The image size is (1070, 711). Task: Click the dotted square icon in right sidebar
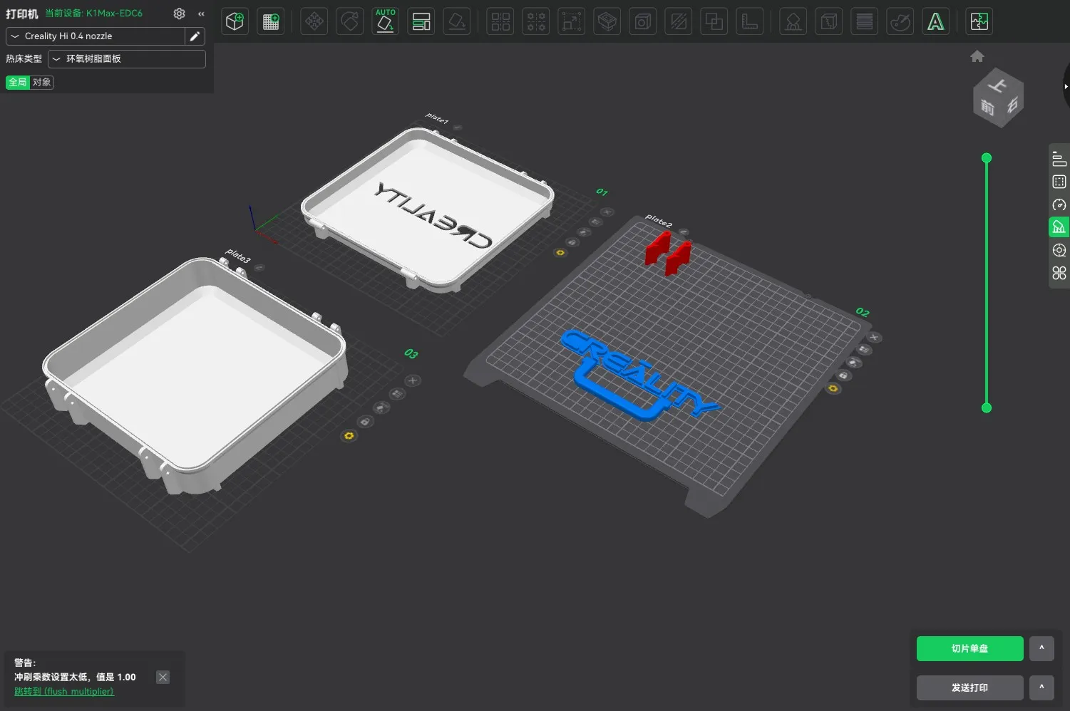(x=1059, y=182)
